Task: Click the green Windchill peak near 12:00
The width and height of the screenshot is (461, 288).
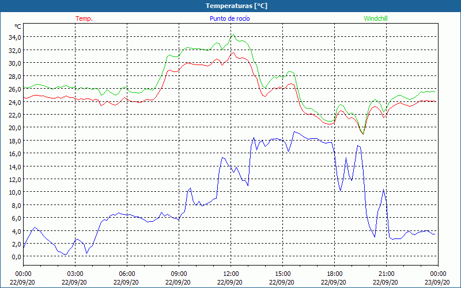Action: [x=233, y=35]
